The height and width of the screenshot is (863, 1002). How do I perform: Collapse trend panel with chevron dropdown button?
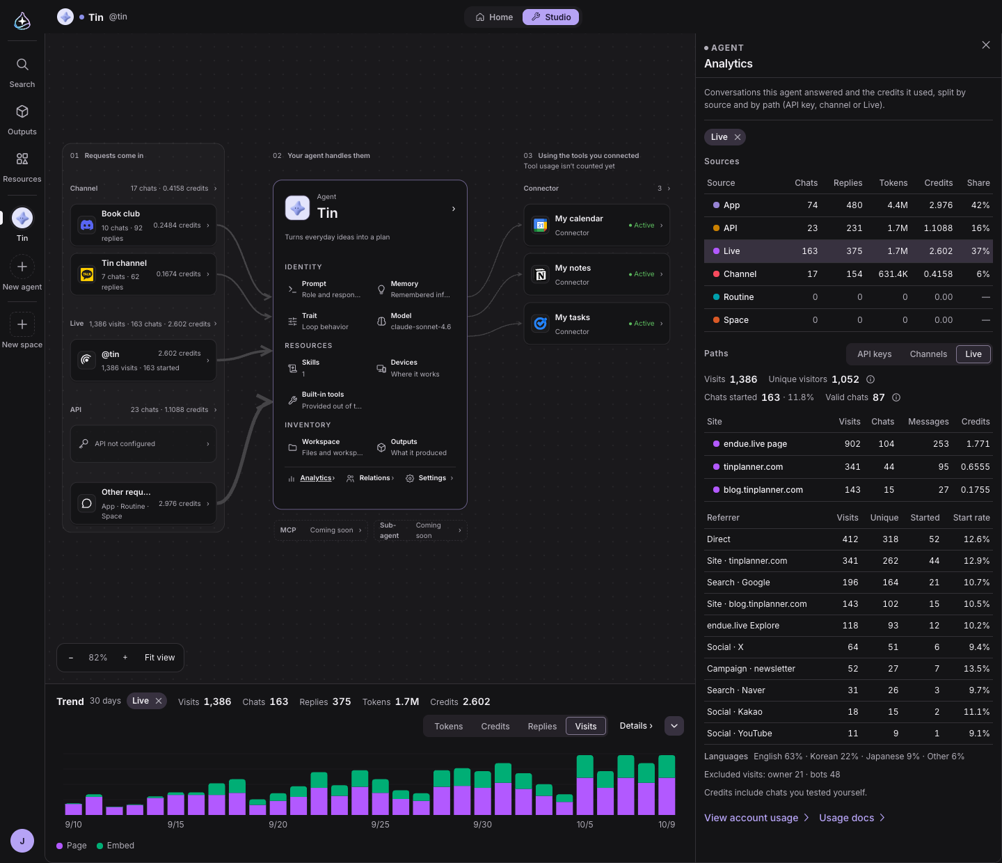coord(674,726)
